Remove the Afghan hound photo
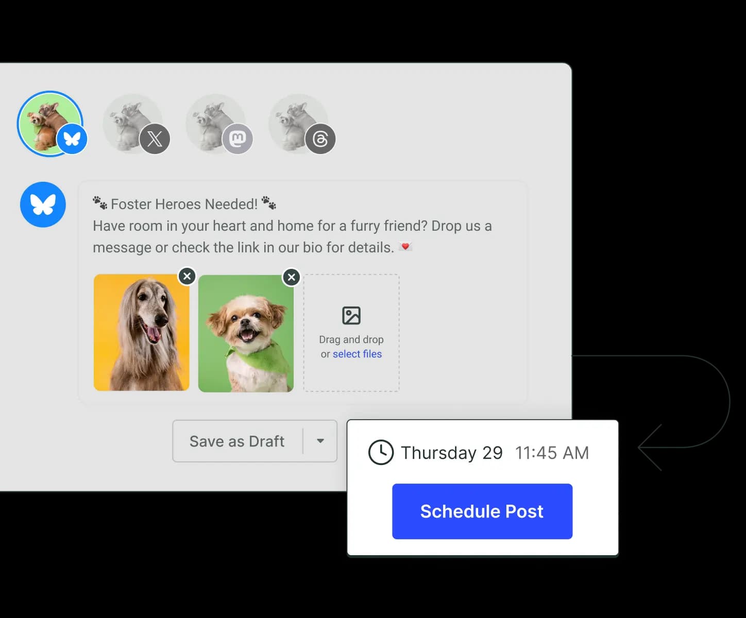The height and width of the screenshot is (618, 746). 187,276
